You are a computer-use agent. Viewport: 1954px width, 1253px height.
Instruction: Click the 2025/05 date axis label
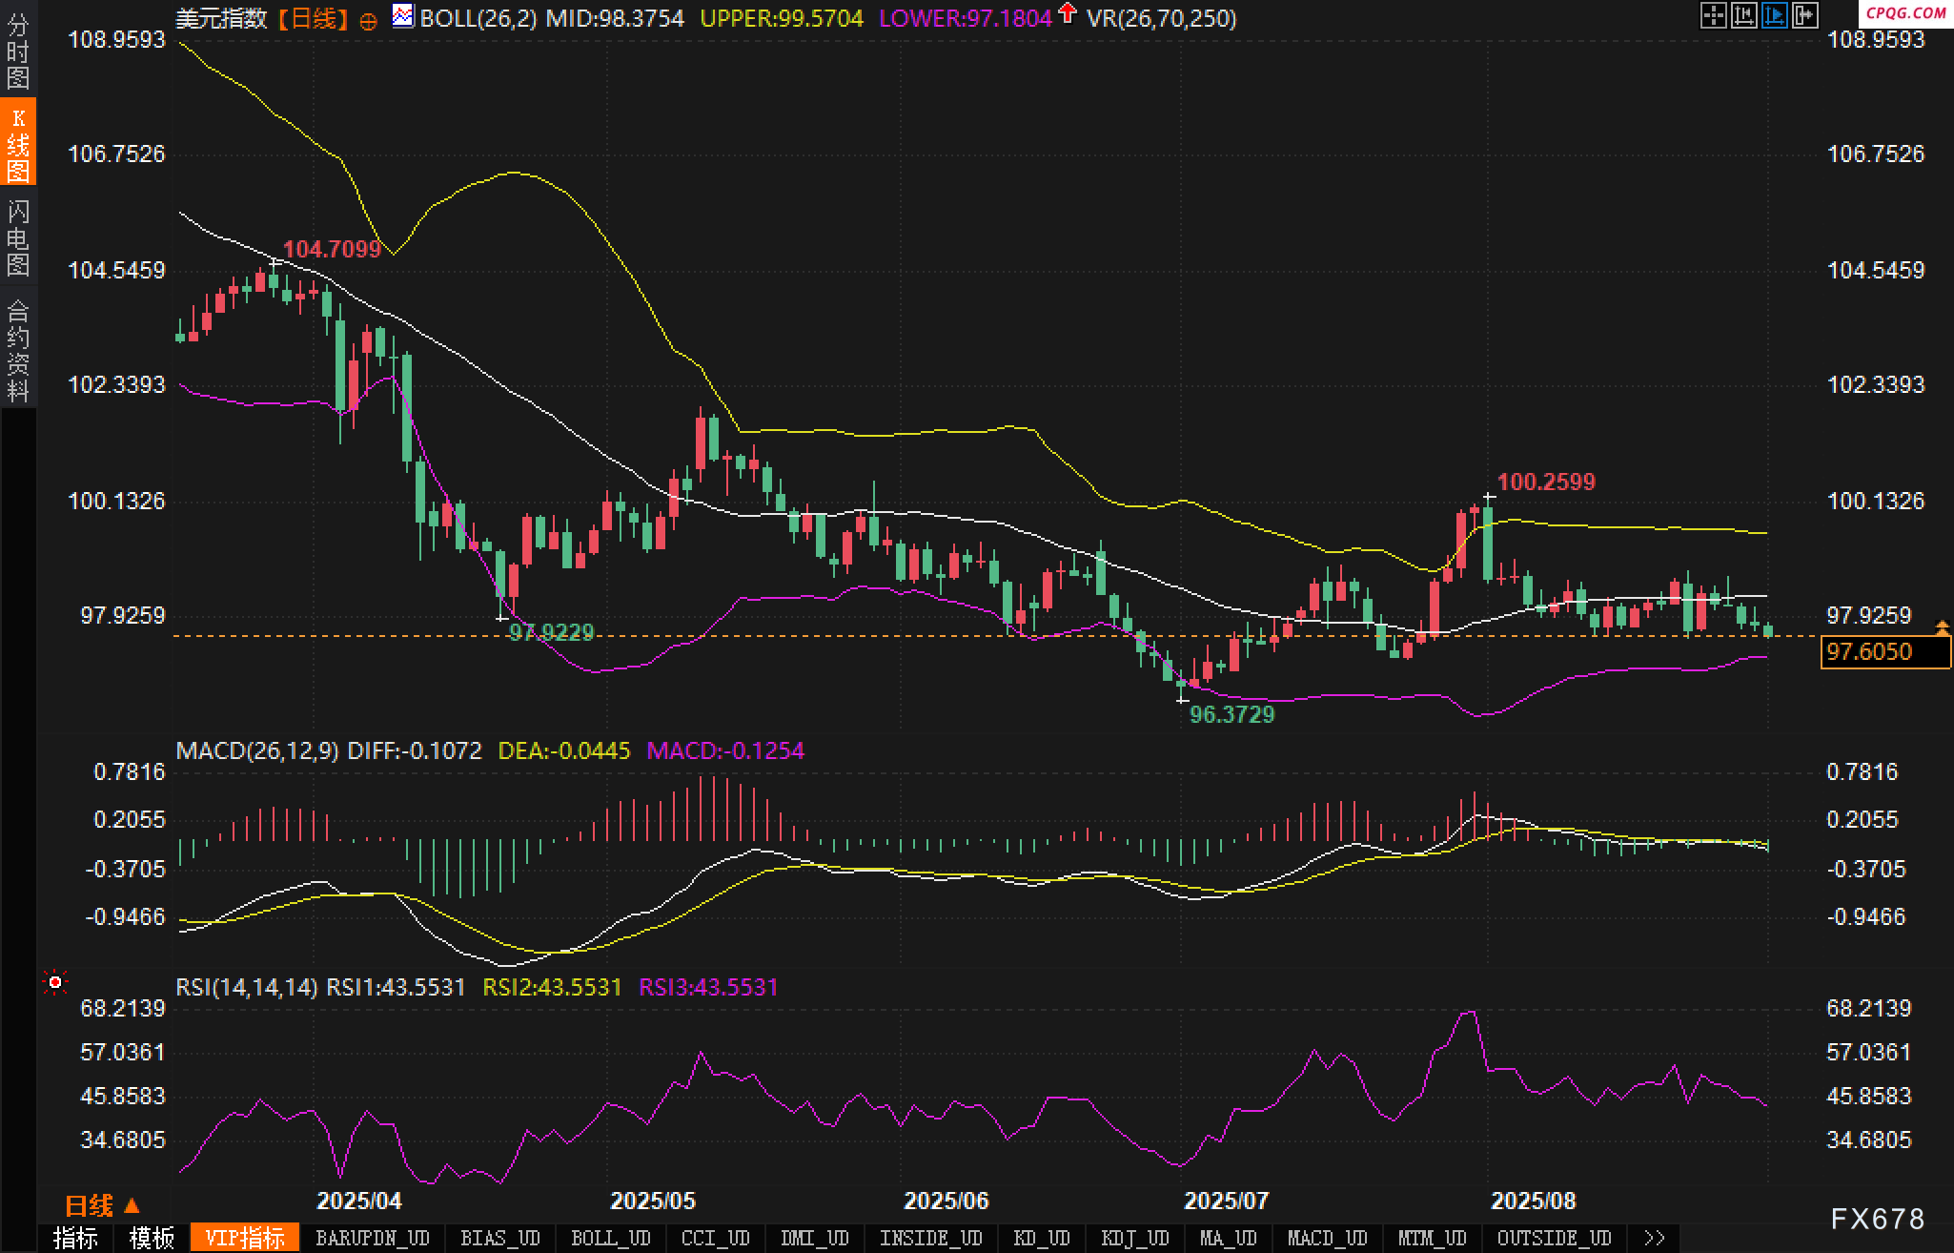653,1201
